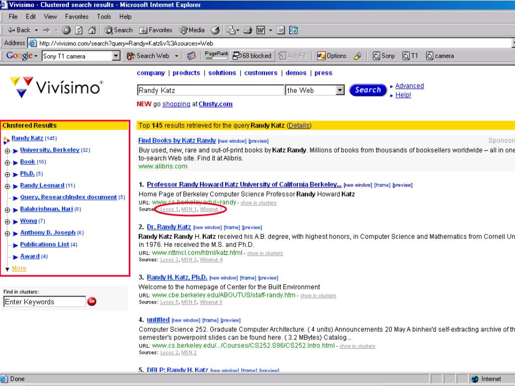515x386 pixels.
Task: Open the Favorites menu
Action: pos(76,17)
